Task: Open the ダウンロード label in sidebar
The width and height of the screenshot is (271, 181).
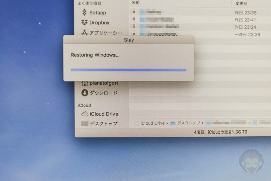Action: pyautogui.click(x=104, y=93)
